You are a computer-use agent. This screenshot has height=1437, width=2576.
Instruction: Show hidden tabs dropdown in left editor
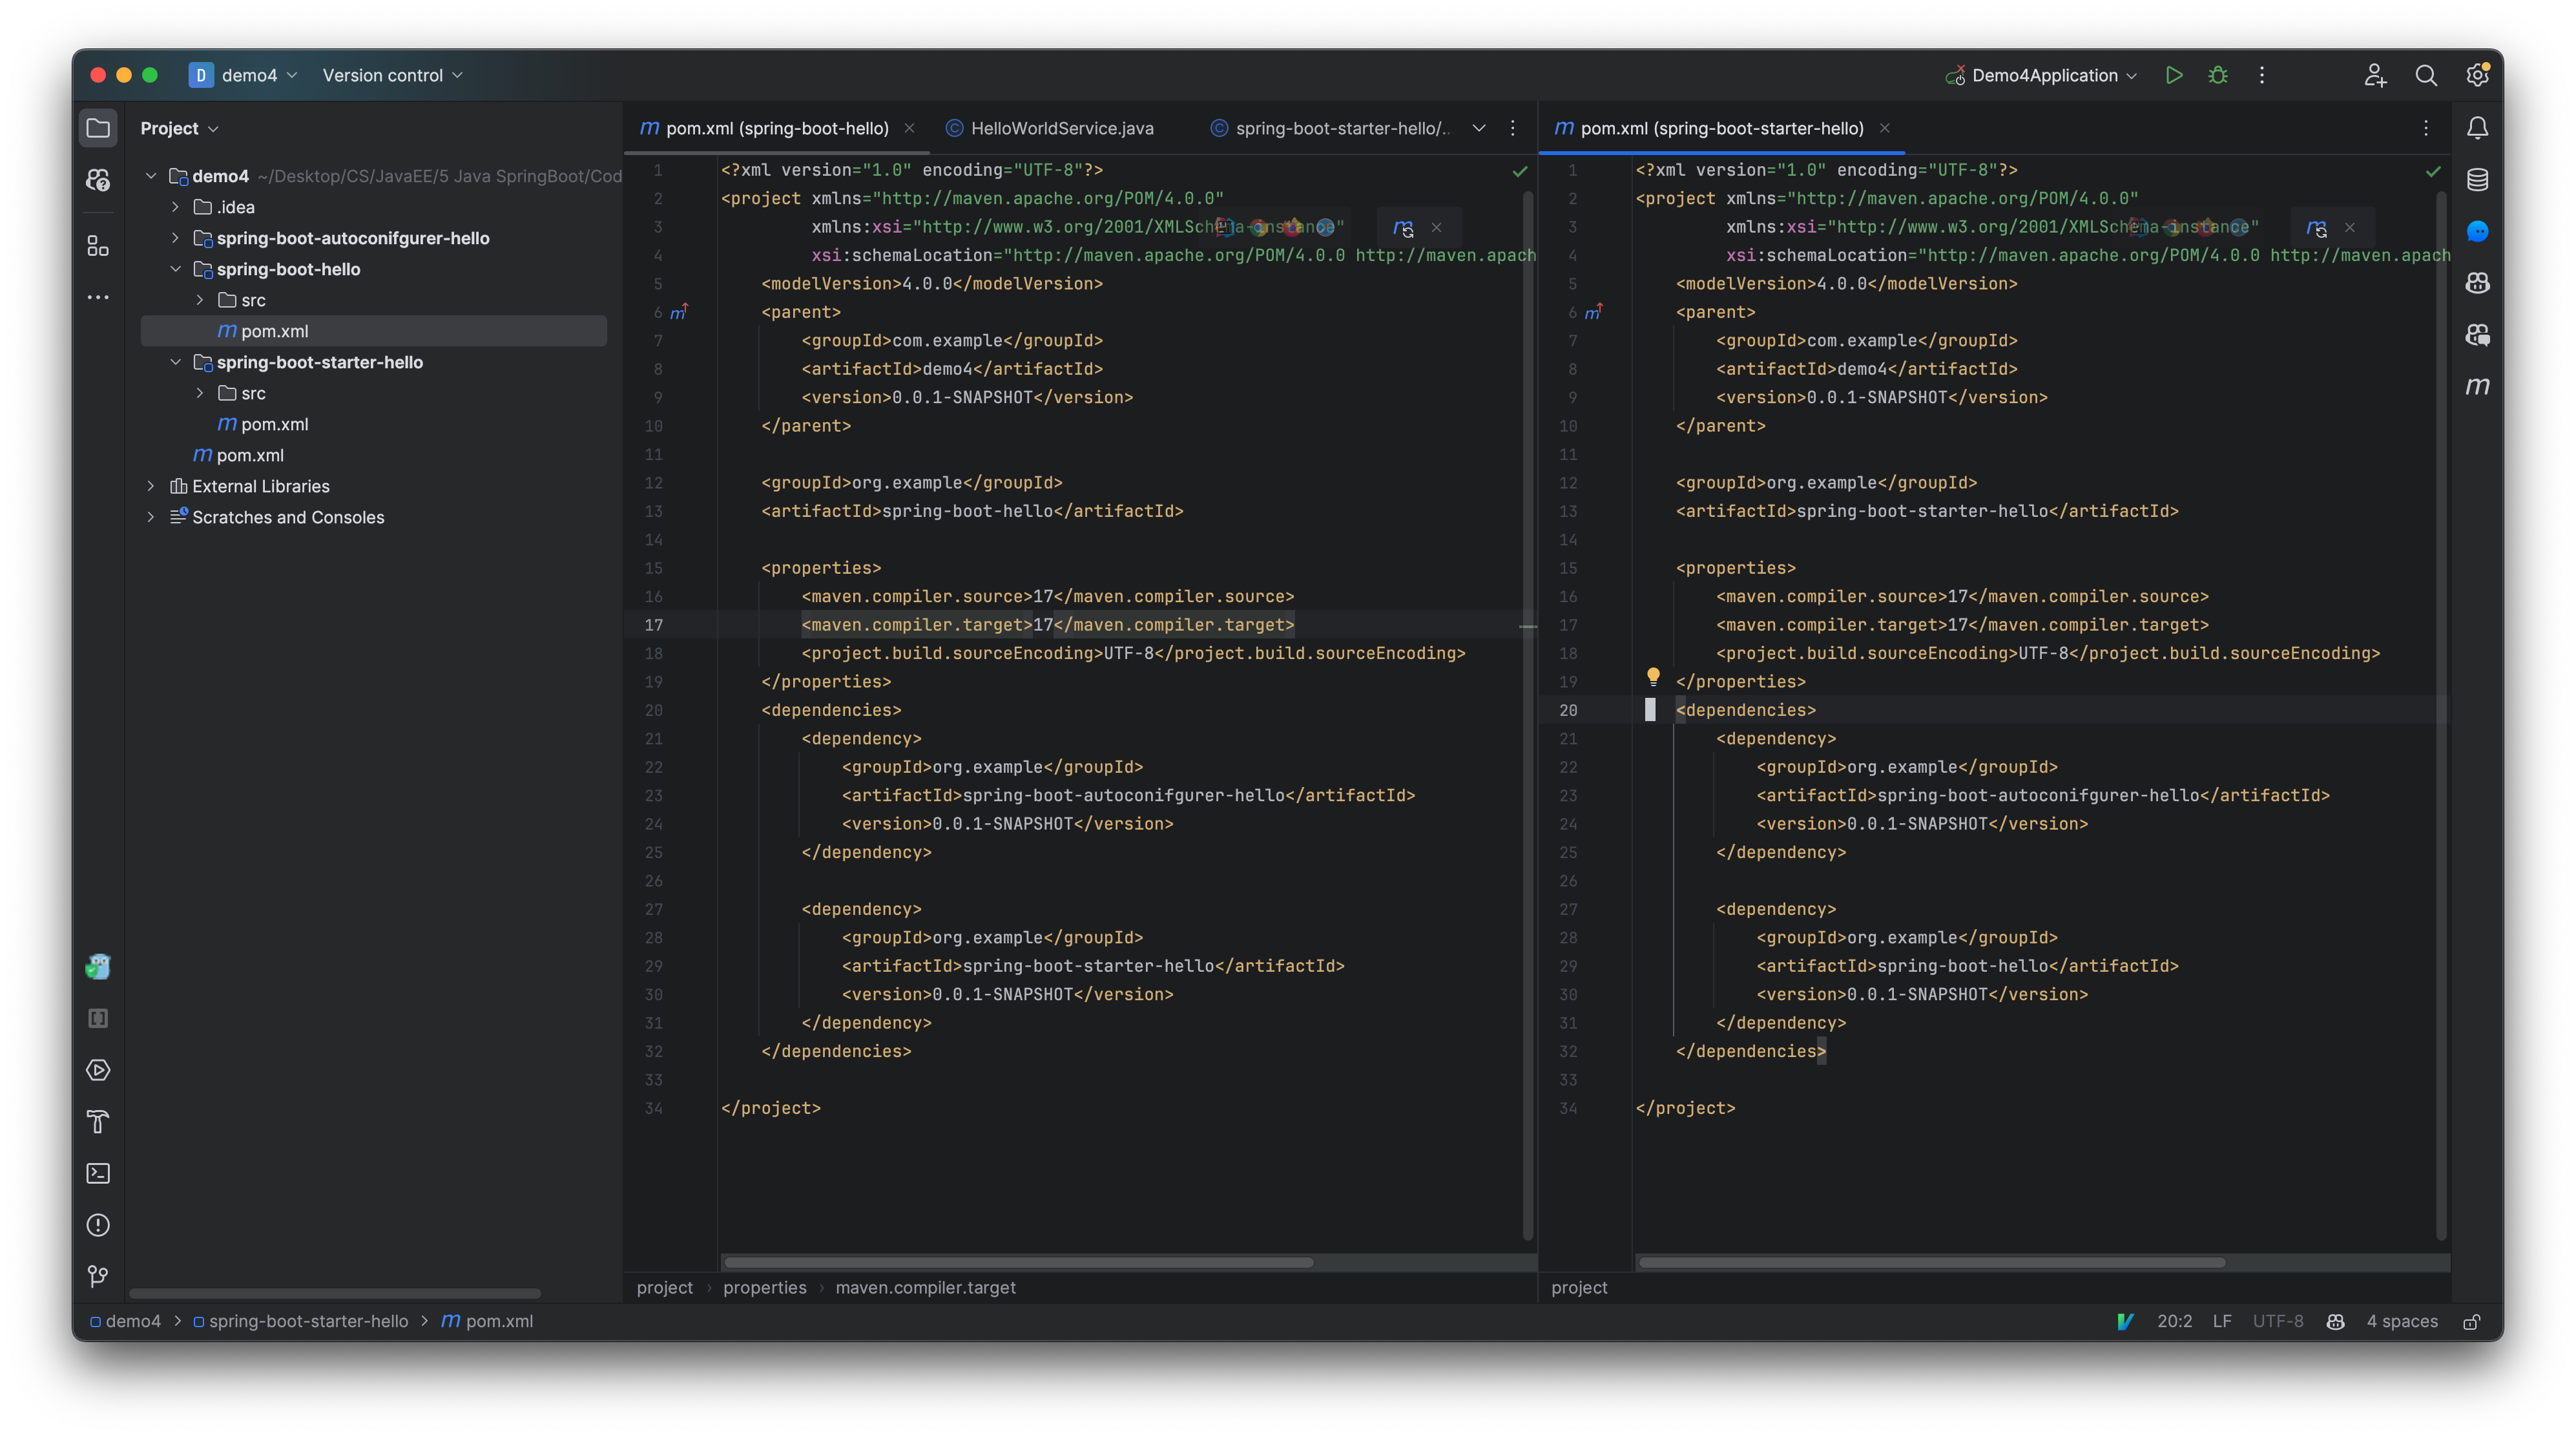(1479, 128)
